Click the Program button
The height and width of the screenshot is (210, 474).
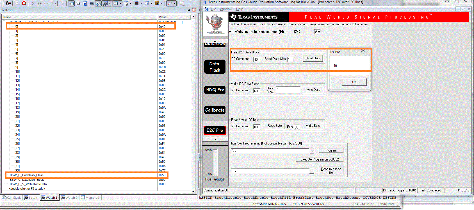point(331,150)
